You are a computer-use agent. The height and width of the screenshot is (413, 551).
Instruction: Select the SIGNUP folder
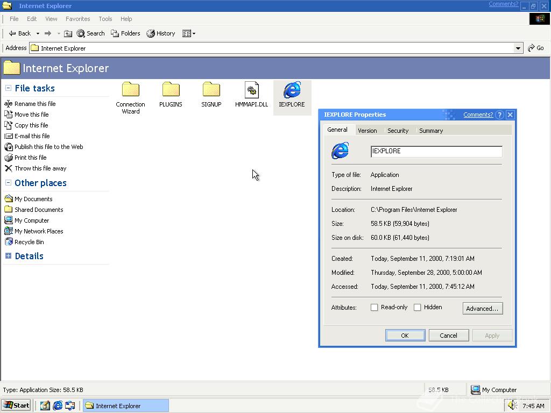click(211, 95)
